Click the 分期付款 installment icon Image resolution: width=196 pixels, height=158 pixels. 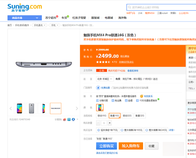[x=97, y=100]
